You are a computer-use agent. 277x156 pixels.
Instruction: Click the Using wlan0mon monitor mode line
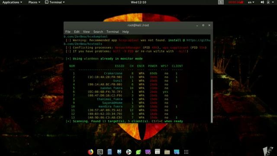click(104, 58)
